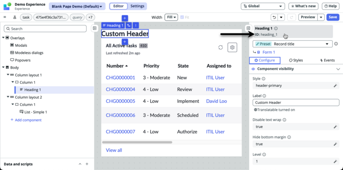Refresh the All Active Tasks list
The width and height of the screenshot is (343, 170).
[x=221, y=47]
